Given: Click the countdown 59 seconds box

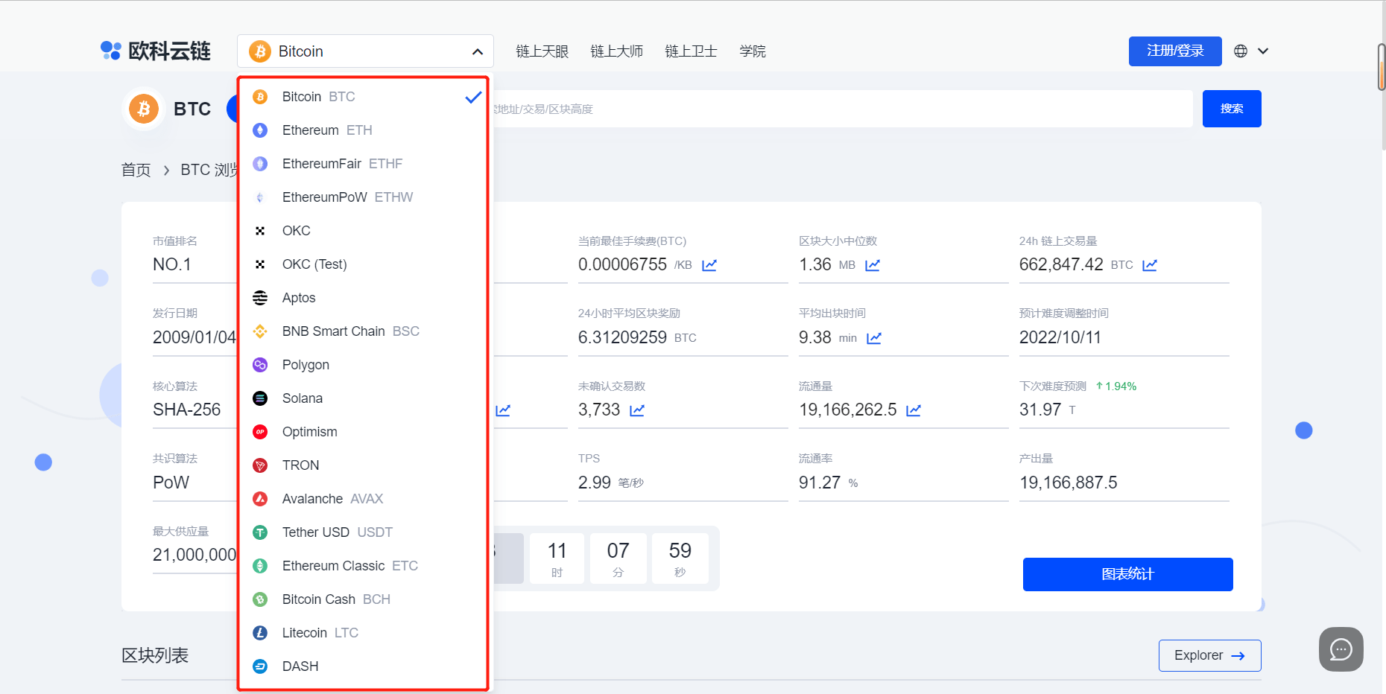Looking at the screenshot, I should coord(680,558).
